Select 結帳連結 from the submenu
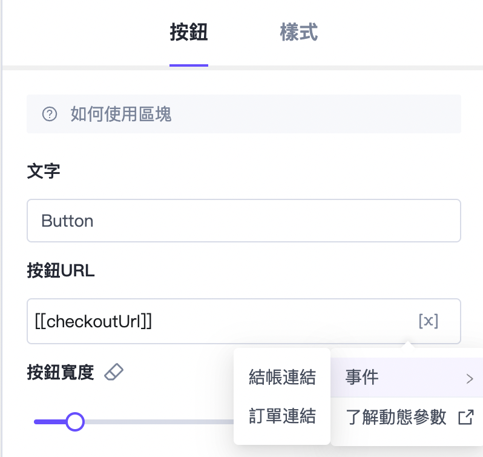 [282, 378]
